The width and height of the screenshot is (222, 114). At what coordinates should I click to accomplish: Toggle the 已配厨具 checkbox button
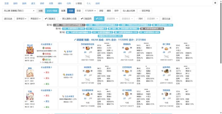86,19
